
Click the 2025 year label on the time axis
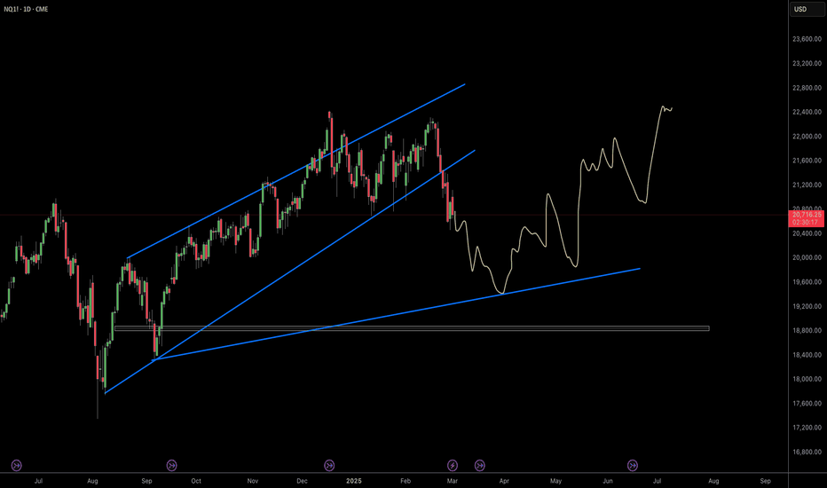tap(353, 481)
